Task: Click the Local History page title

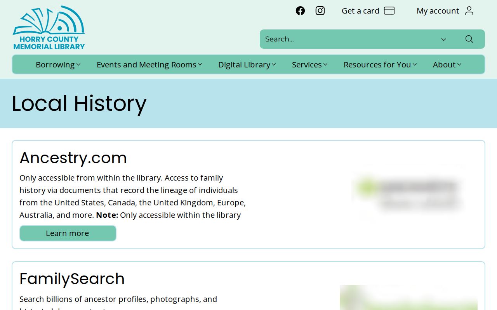Action: (79, 103)
